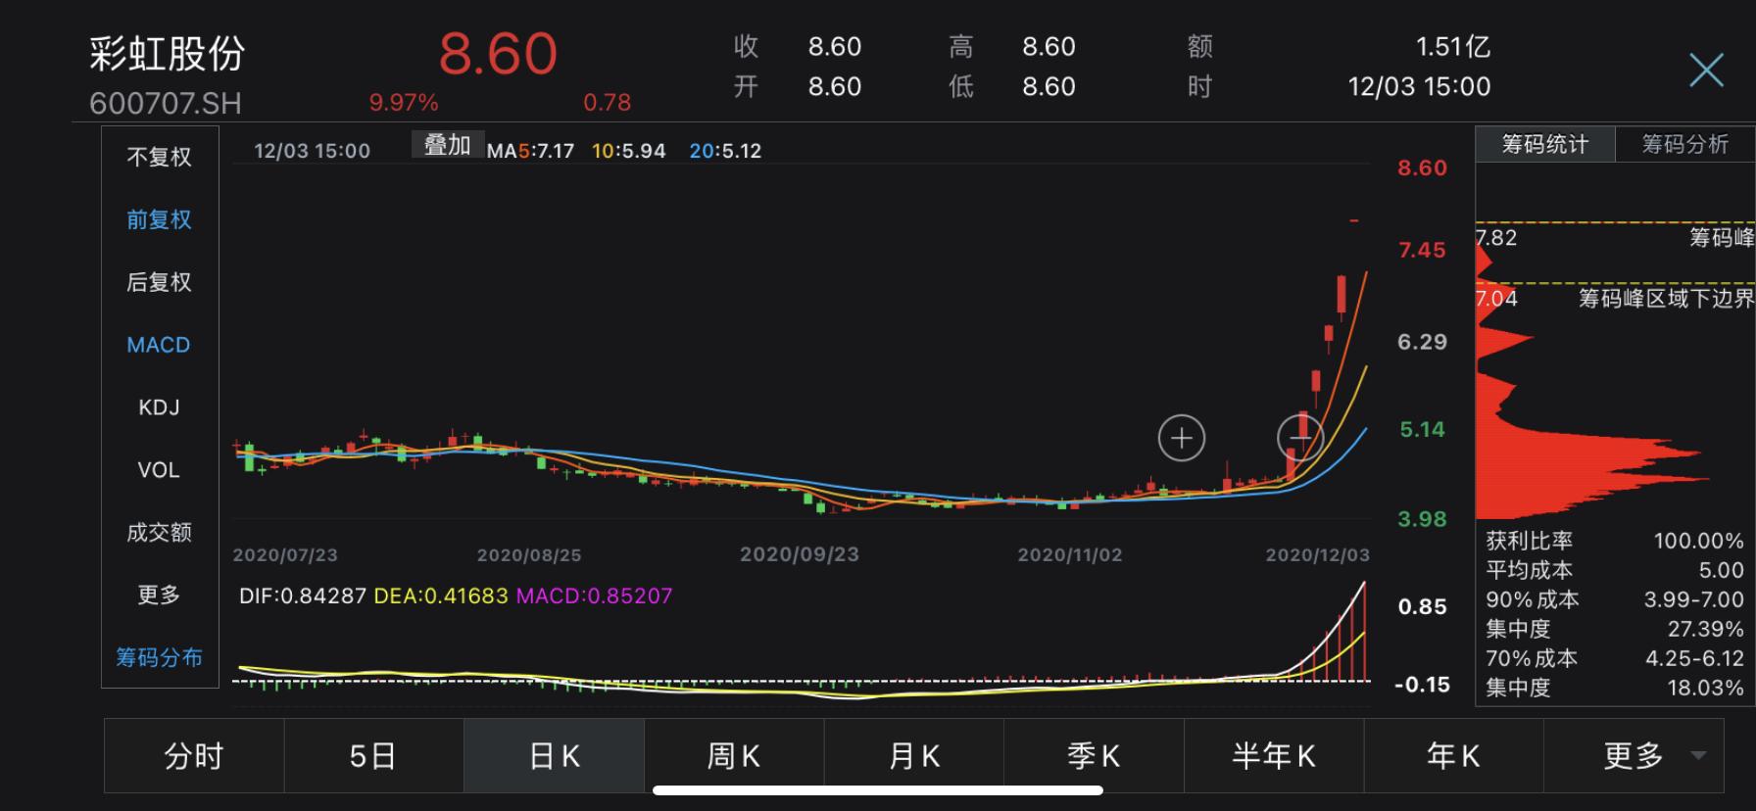Open the 分时 chart tab
The width and height of the screenshot is (1756, 811).
click(194, 755)
